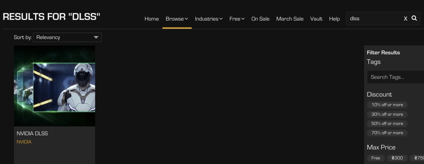Open the Sort by Relevancy dropdown
This screenshot has width=424, height=164.
pyautogui.click(x=67, y=37)
